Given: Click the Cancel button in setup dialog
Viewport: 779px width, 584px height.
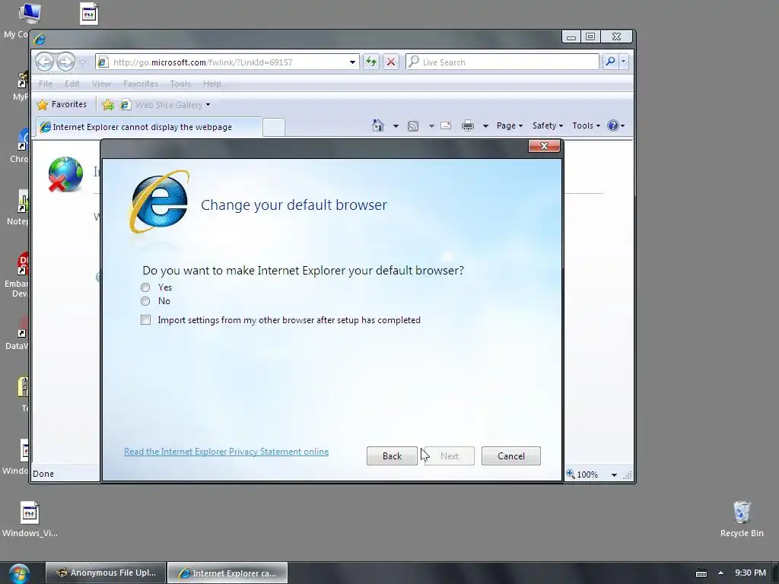Looking at the screenshot, I should coord(510,456).
